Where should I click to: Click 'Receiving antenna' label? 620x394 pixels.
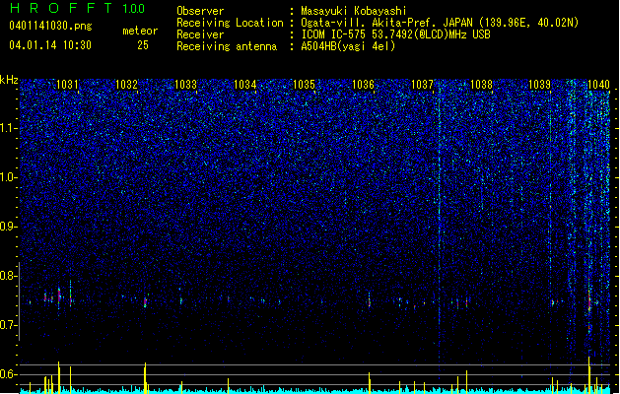click(227, 46)
